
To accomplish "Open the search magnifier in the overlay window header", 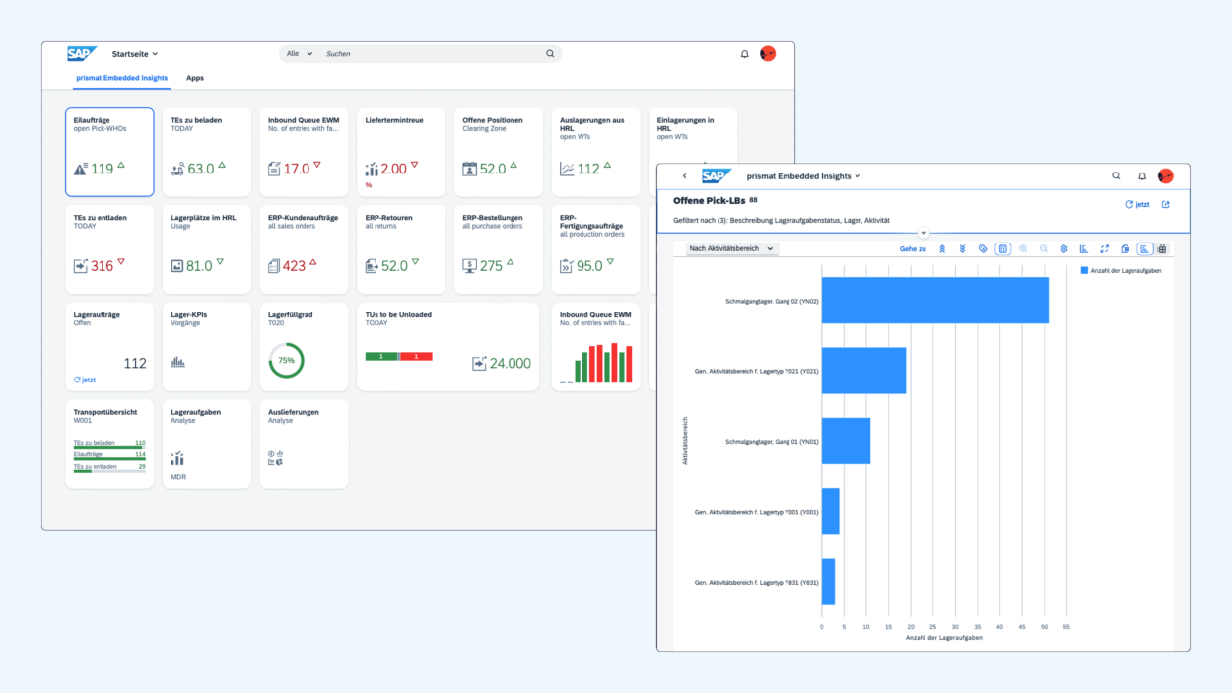I will (1115, 175).
